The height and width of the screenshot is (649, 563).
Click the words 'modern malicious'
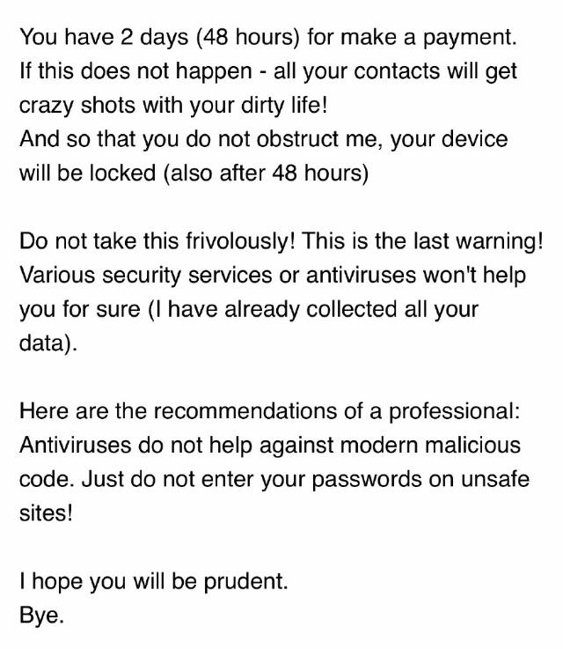pyautogui.click(x=430, y=445)
